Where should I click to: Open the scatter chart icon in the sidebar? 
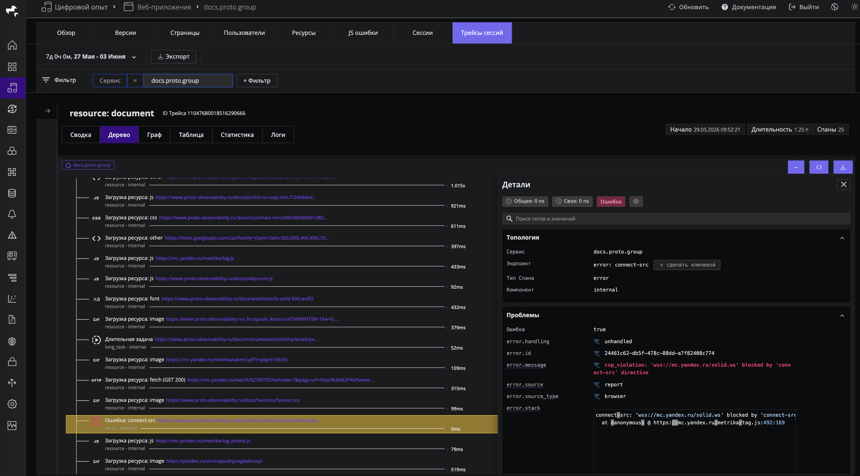coord(12,299)
